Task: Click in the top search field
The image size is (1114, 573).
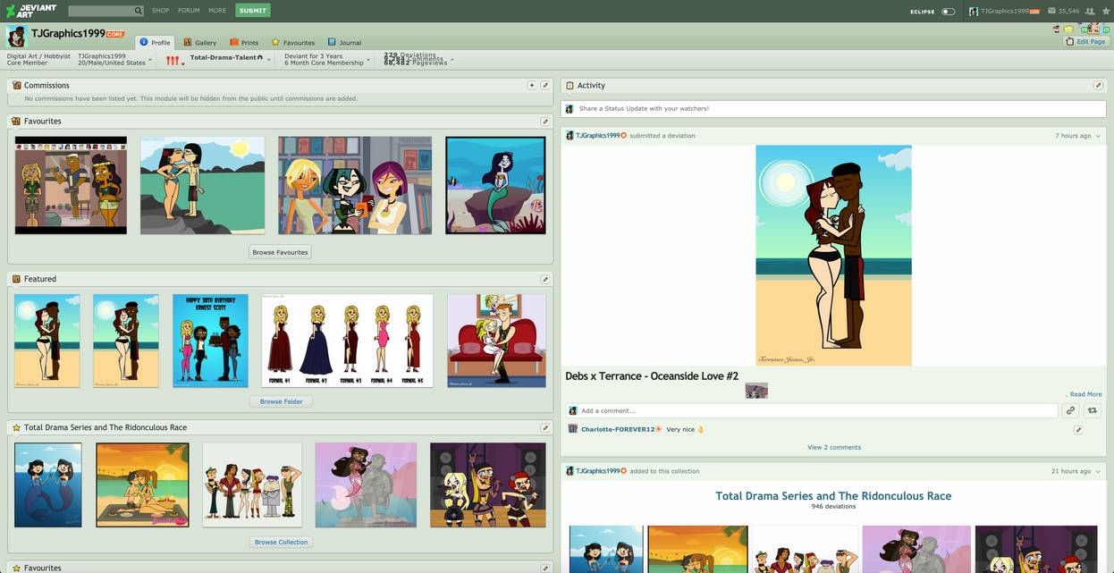Action: point(101,11)
